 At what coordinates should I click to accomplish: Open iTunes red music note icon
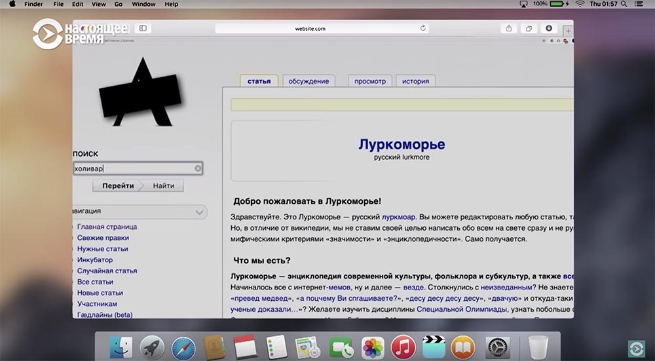[403, 347]
